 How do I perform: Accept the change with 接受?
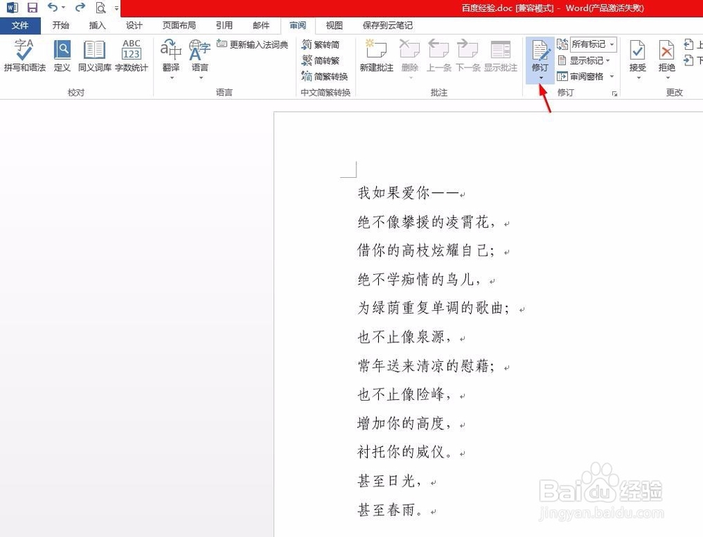click(x=638, y=58)
